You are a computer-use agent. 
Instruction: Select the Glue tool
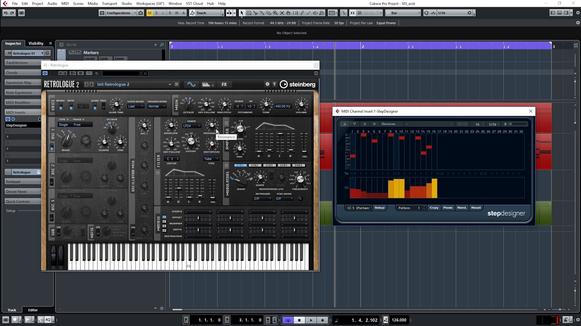tap(262, 13)
